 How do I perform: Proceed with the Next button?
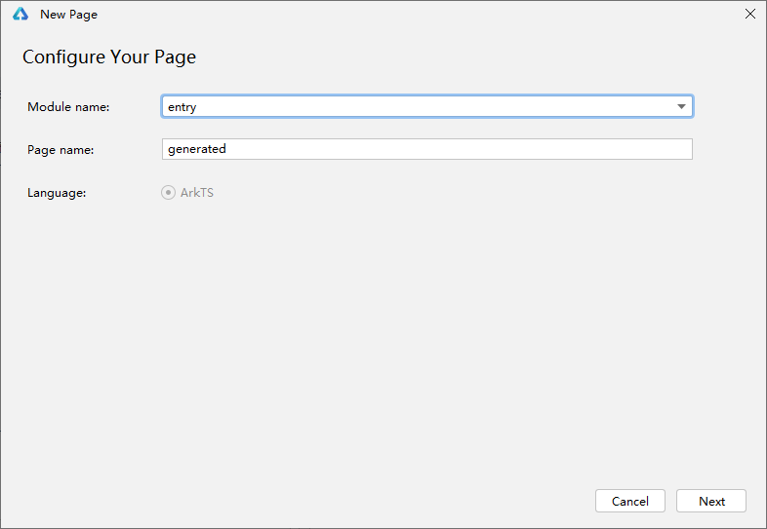[711, 501]
